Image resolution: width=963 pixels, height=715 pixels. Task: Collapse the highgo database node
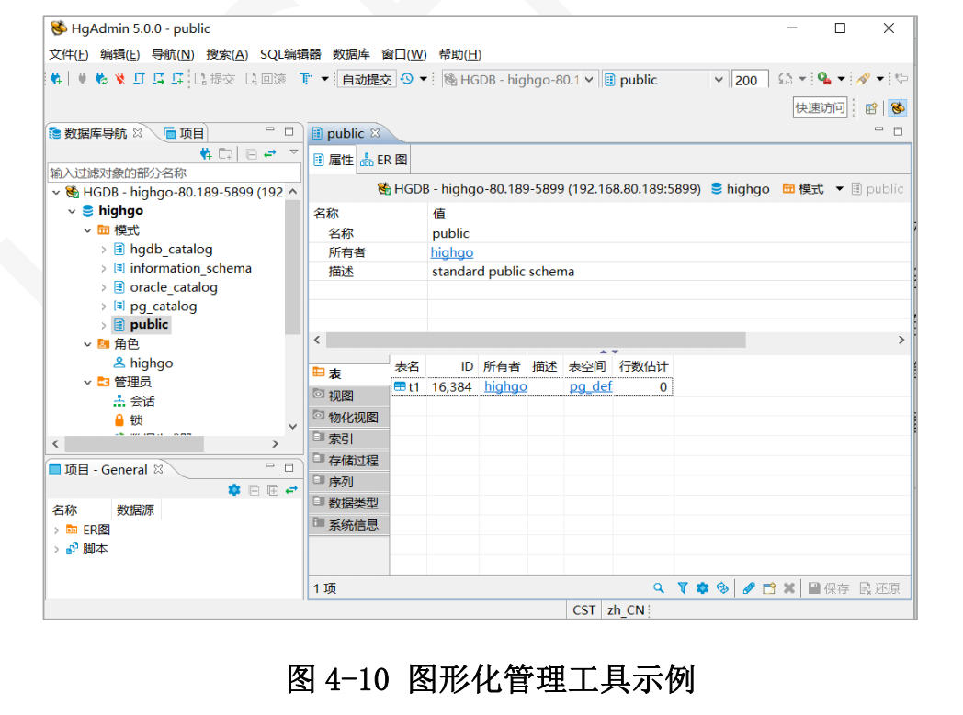[73, 211]
